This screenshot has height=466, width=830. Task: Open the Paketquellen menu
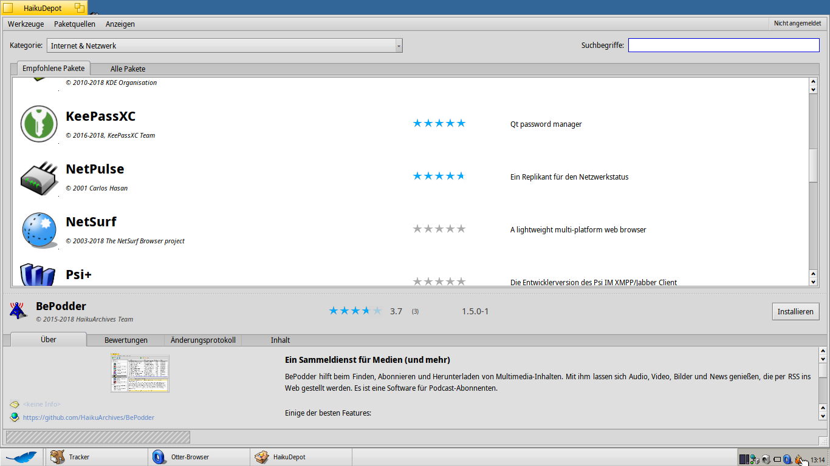click(x=75, y=24)
